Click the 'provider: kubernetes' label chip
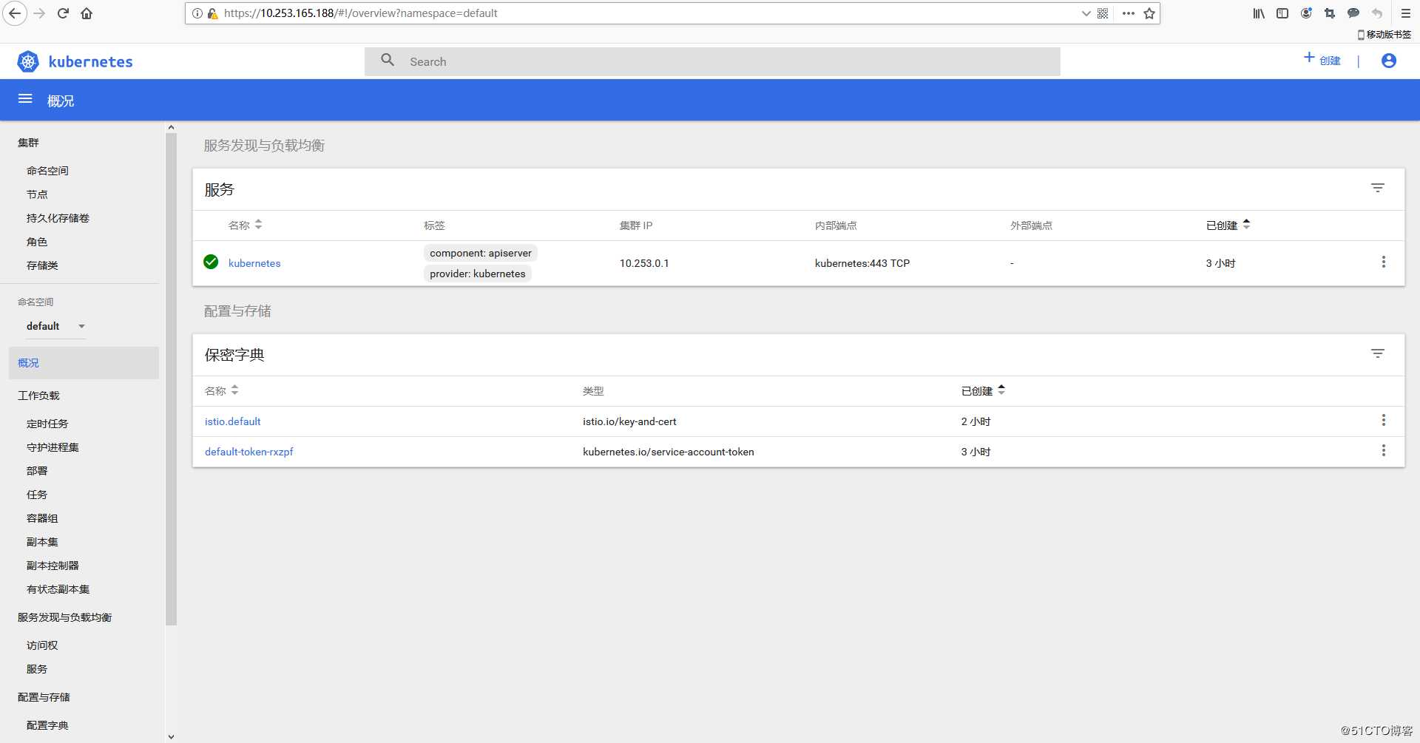Image resolution: width=1420 pixels, height=743 pixels. click(478, 274)
